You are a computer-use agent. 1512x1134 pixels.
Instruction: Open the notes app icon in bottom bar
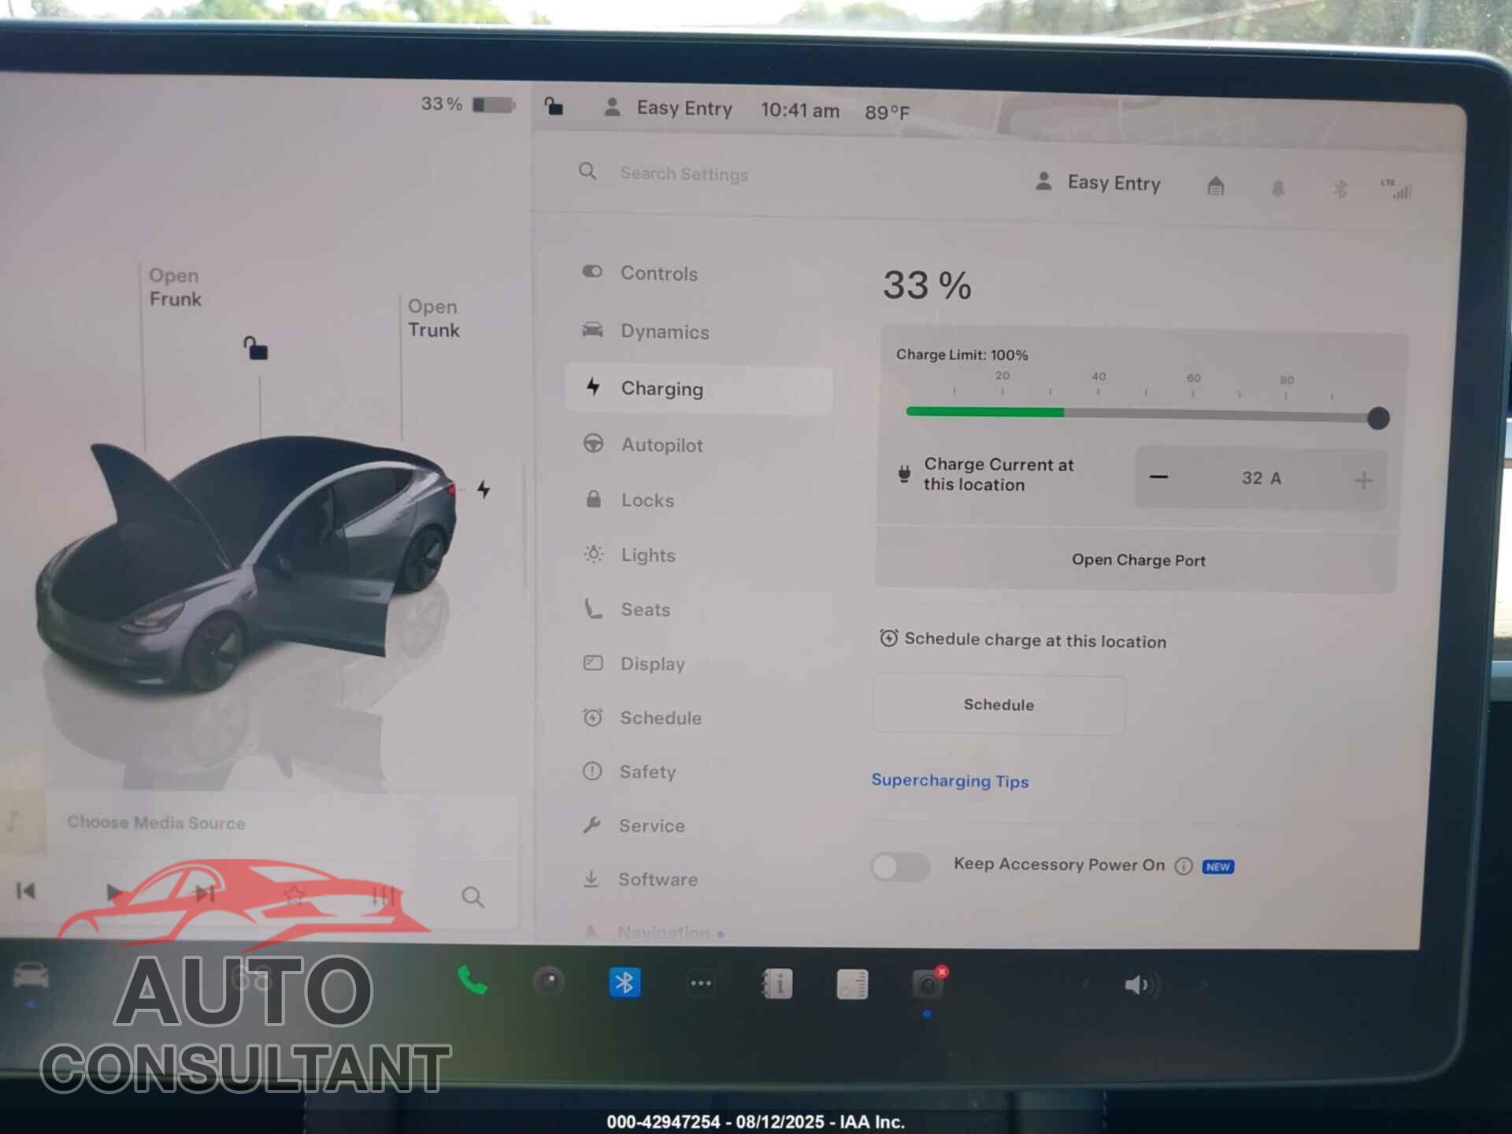pyautogui.click(x=852, y=984)
